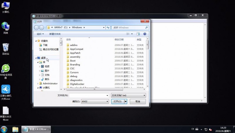Open the file type filter 文本文档(*.txt) dropdown
Viewport: 235px width, 133px height.
click(128, 95)
